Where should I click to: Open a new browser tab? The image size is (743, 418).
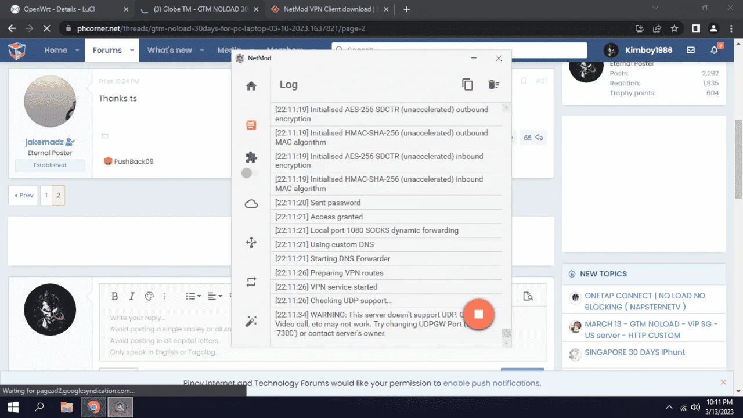(407, 9)
